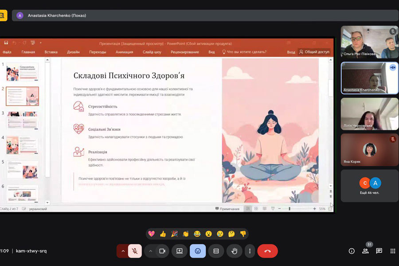Open the Файл menu in PowerPoint
Viewport: 399px width, 266px height.
click(7, 52)
